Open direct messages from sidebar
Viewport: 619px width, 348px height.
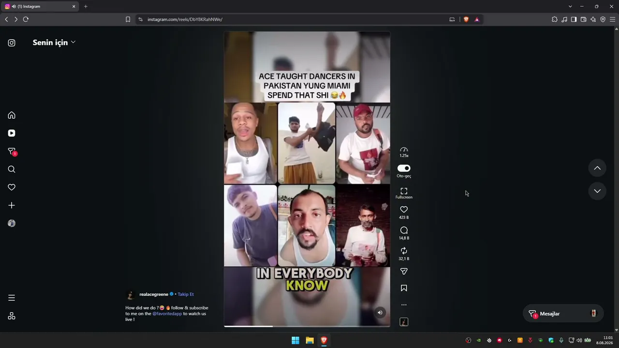click(12, 151)
